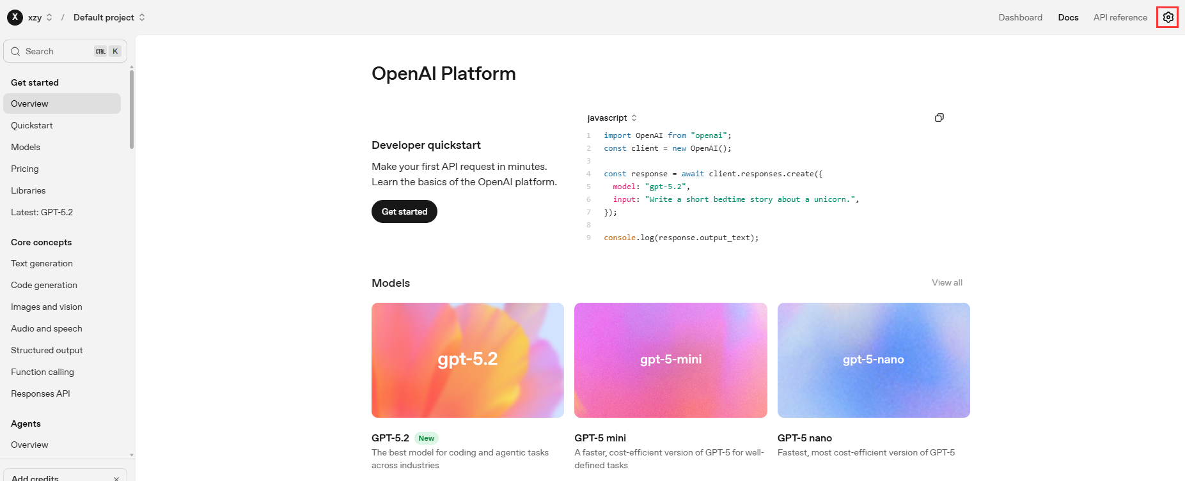Go to Dashboard
1185x481 pixels.
click(x=1020, y=17)
